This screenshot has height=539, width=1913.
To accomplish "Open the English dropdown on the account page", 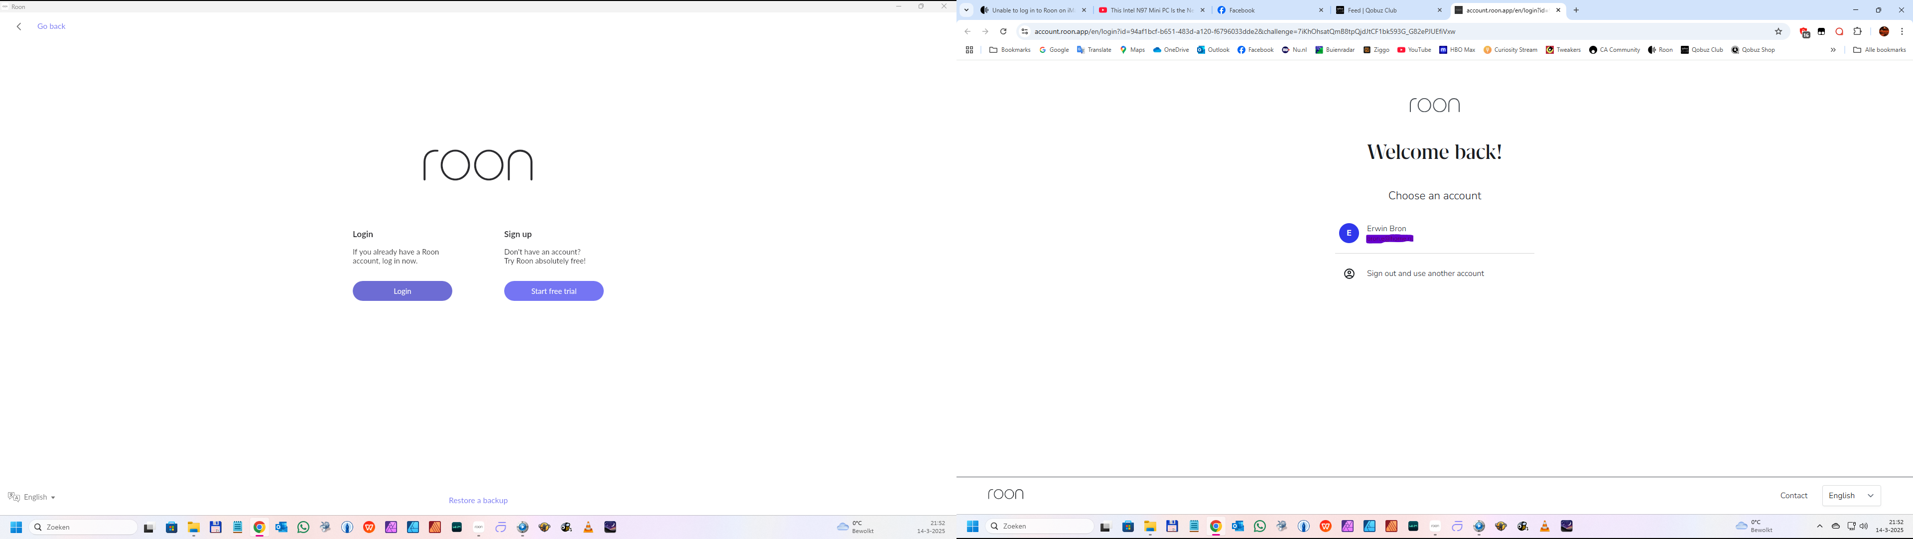I will [1851, 495].
